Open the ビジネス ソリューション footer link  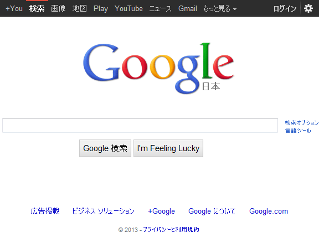pos(104,211)
